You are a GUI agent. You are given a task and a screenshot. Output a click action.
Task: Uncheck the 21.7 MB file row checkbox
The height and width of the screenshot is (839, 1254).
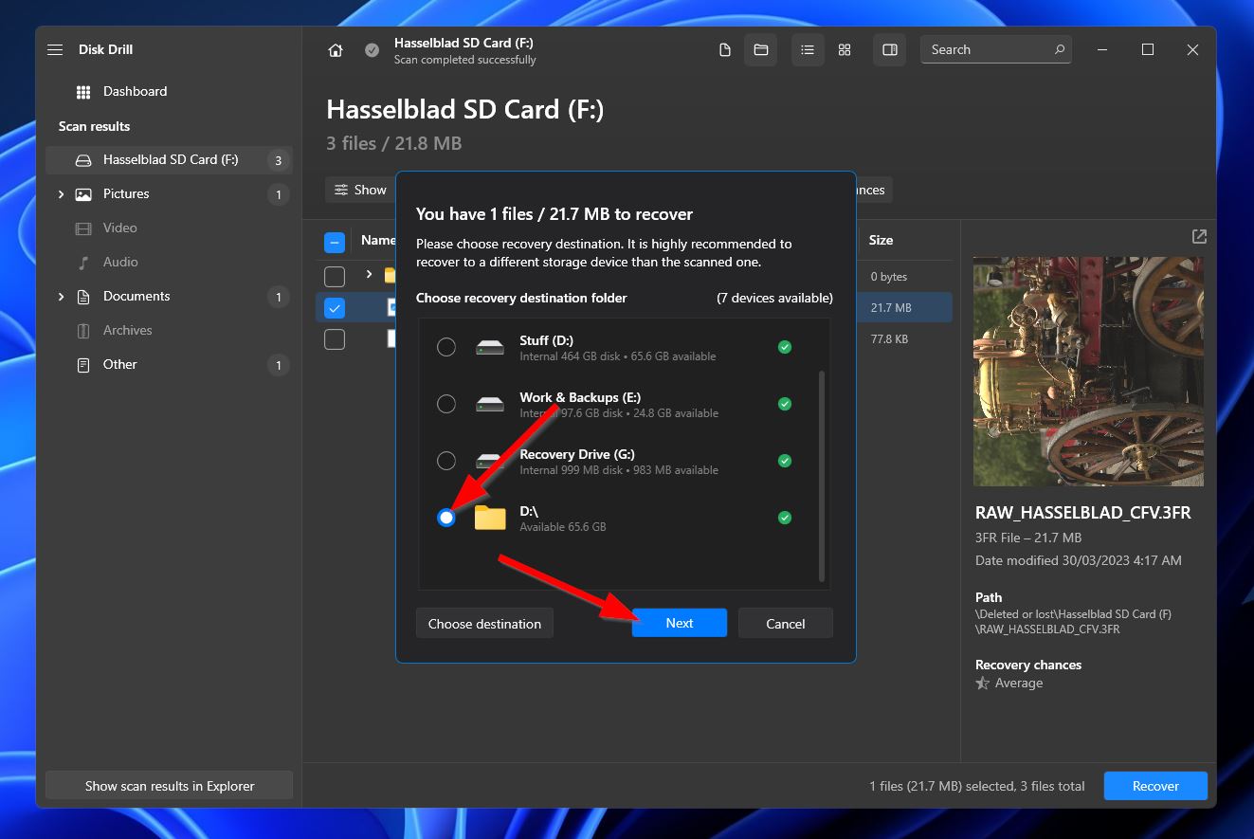pyautogui.click(x=335, y=308)
